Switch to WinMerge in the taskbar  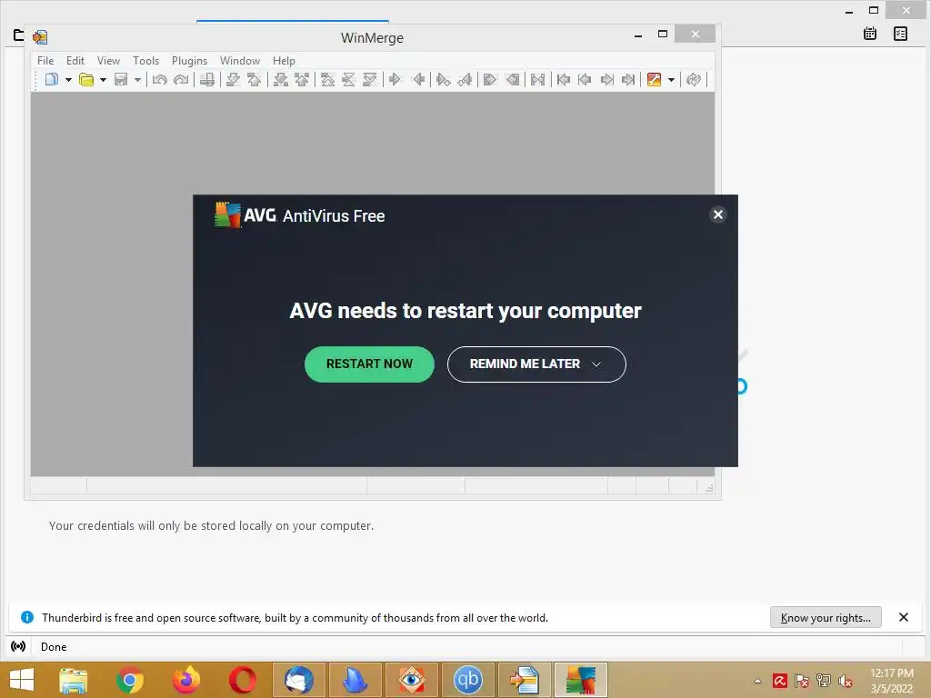pyautogui.click(x=525, y=680)
